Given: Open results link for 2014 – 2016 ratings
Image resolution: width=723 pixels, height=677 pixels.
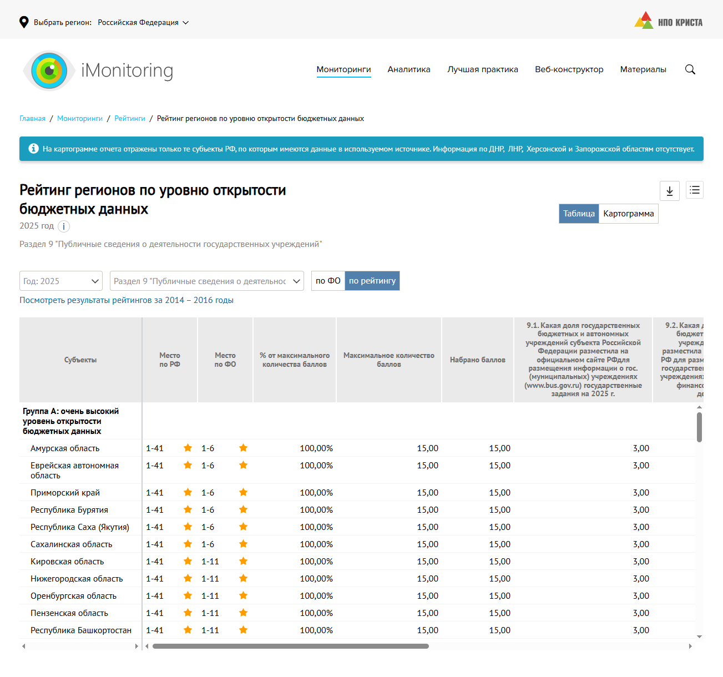Looking at the screenshot, I should [127, 300].
